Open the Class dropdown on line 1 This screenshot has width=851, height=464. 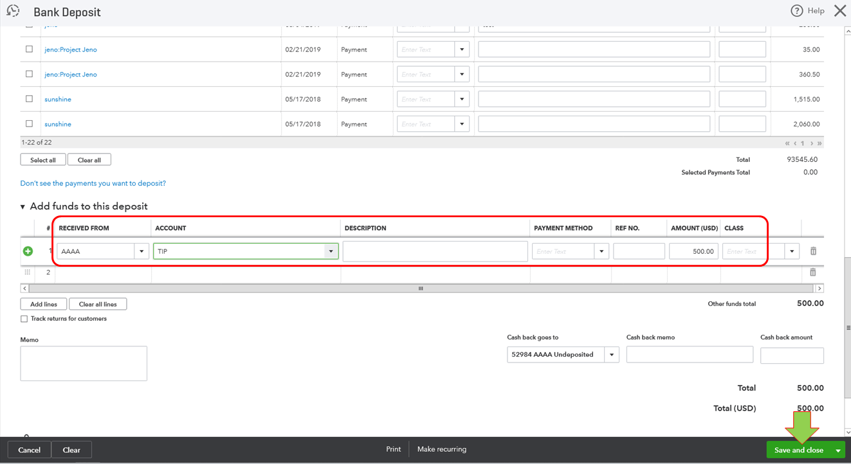pos(792,251)
